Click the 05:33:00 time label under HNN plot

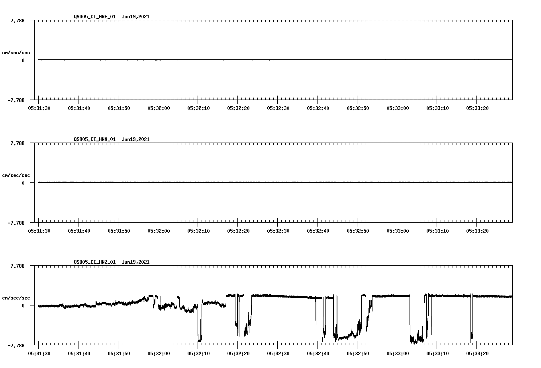click(398, 231)
